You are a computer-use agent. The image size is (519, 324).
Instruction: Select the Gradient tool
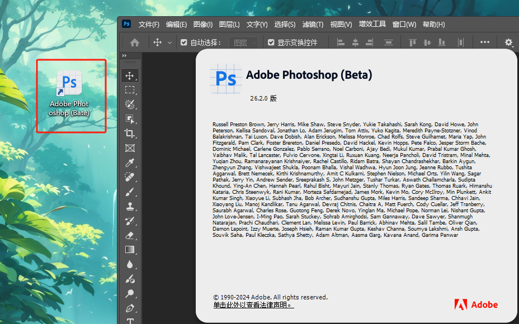pyautogui.click(x=130, y=250)
